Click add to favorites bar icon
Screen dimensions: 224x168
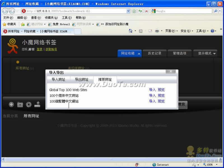23,24
